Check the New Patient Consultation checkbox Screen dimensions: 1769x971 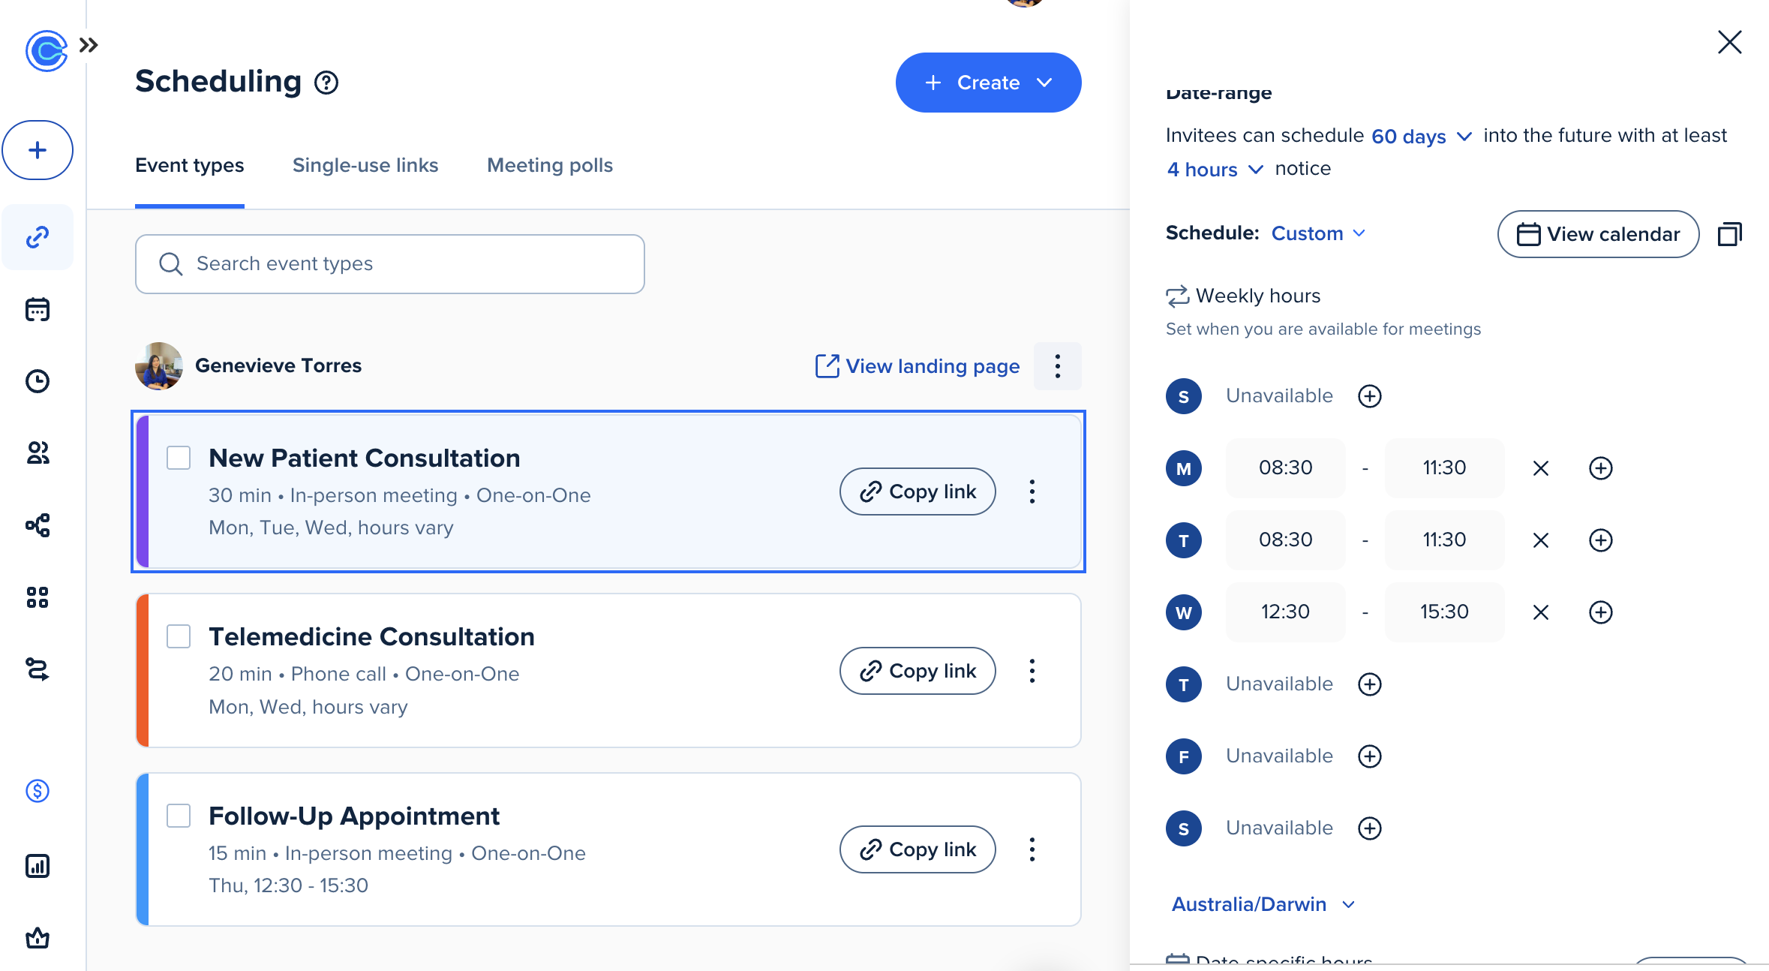tap(179, 458)
